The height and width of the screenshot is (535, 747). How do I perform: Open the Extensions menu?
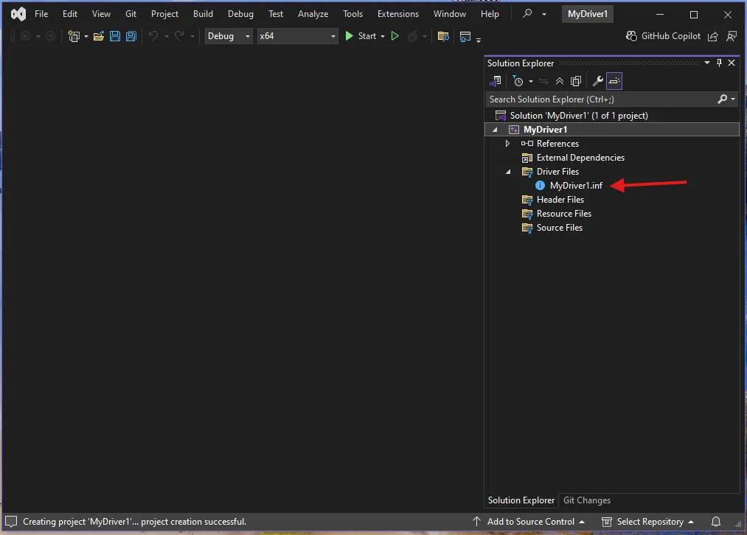[397, 14]
